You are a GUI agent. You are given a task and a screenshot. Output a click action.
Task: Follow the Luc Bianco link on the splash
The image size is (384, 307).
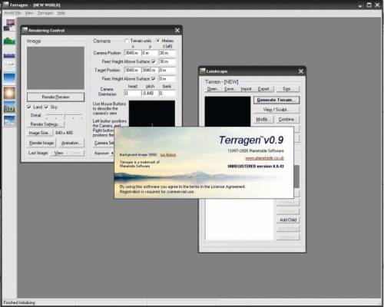[168, 154]
